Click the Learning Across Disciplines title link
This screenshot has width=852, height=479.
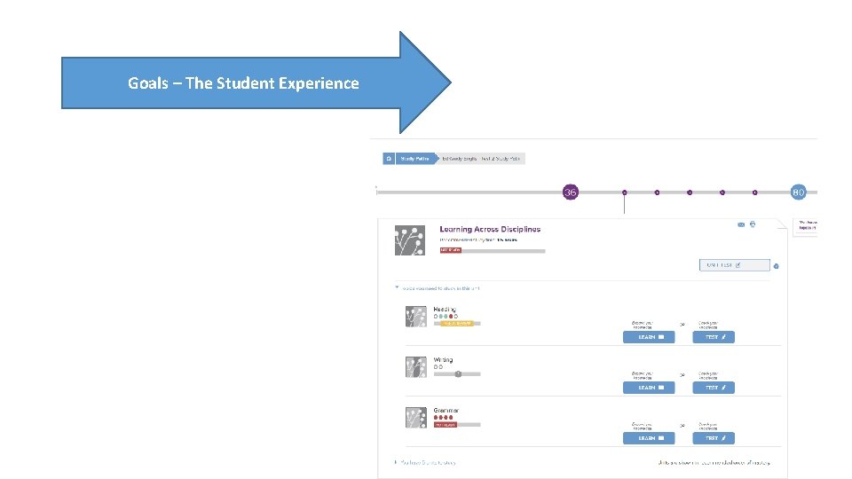click(490, 229)
